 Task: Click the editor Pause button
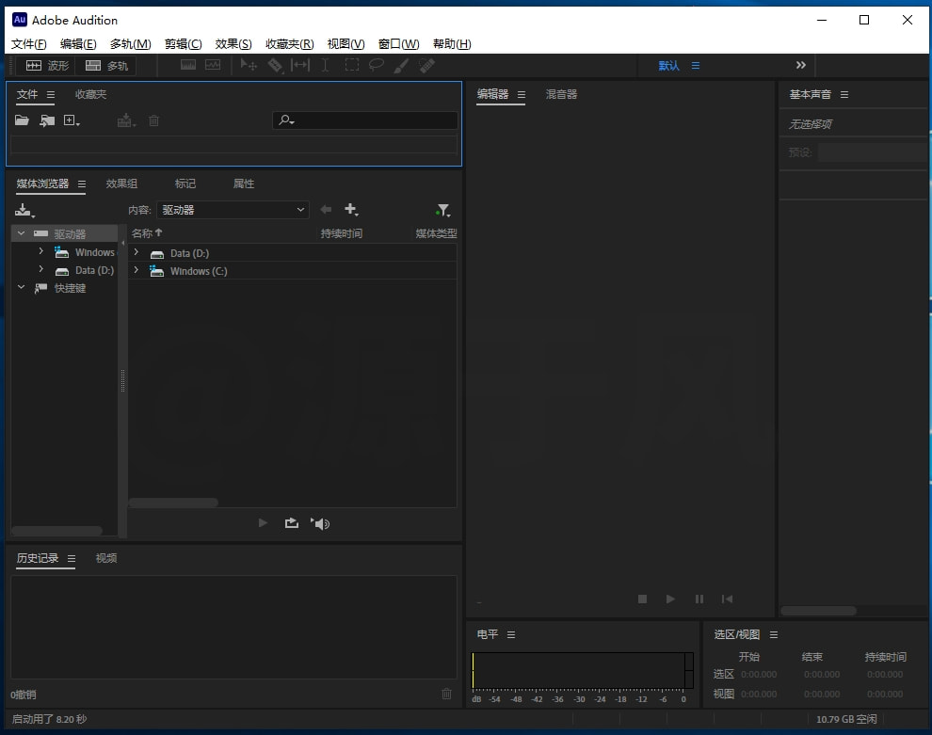pyautogui.click(x=699, y=599)
